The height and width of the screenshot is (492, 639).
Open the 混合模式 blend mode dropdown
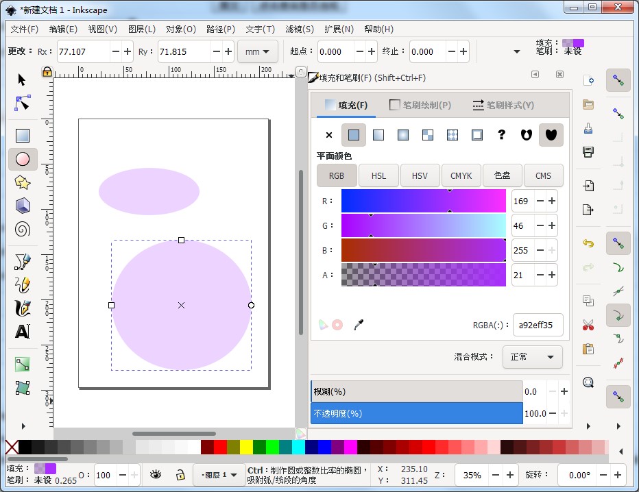[x=533, y=356]
